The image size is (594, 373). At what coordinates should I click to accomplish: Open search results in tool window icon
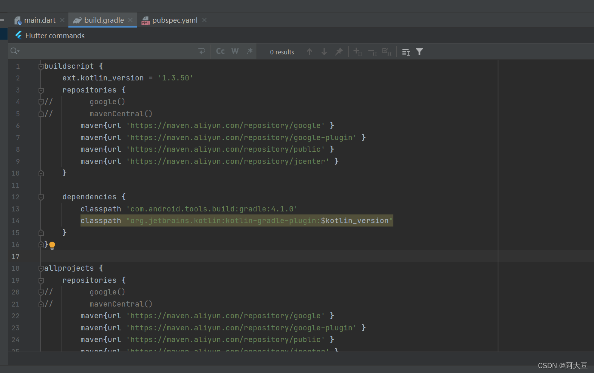pyautogui.click(x=406, y=52)
